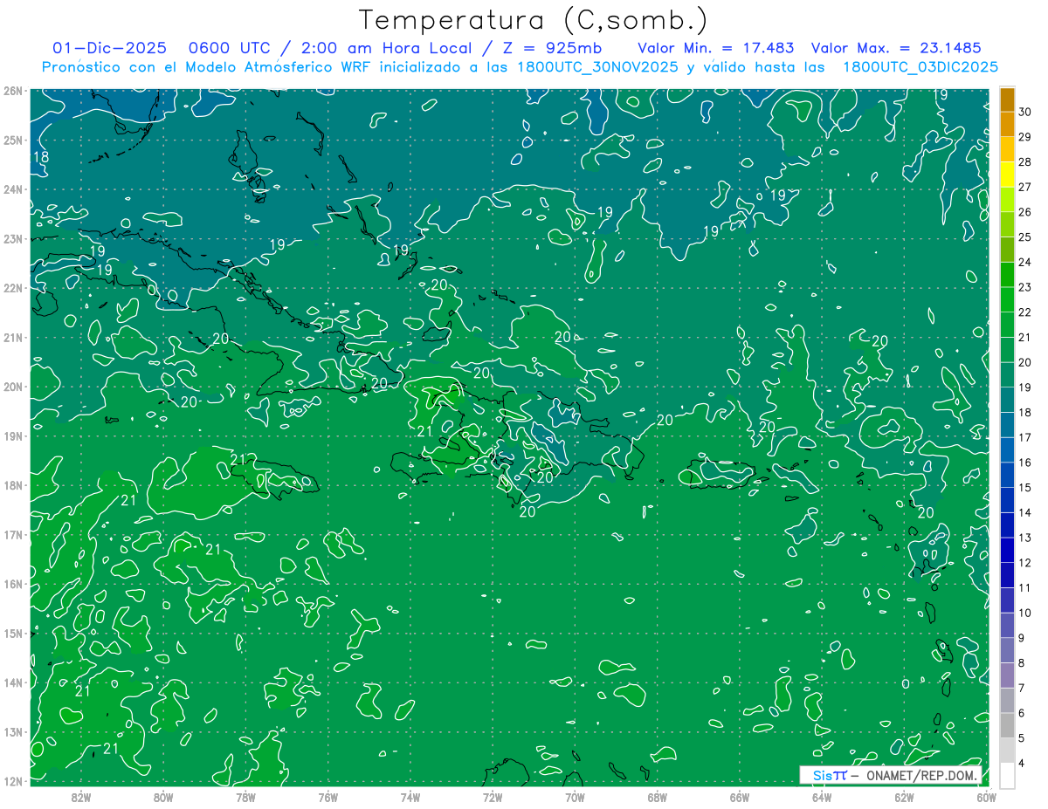Click the "18" contour label on the map

[x=40, y=157]
